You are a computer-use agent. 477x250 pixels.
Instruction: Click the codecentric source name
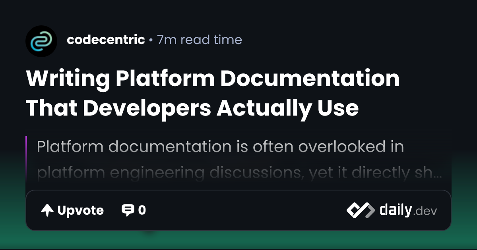click(106, 40)
